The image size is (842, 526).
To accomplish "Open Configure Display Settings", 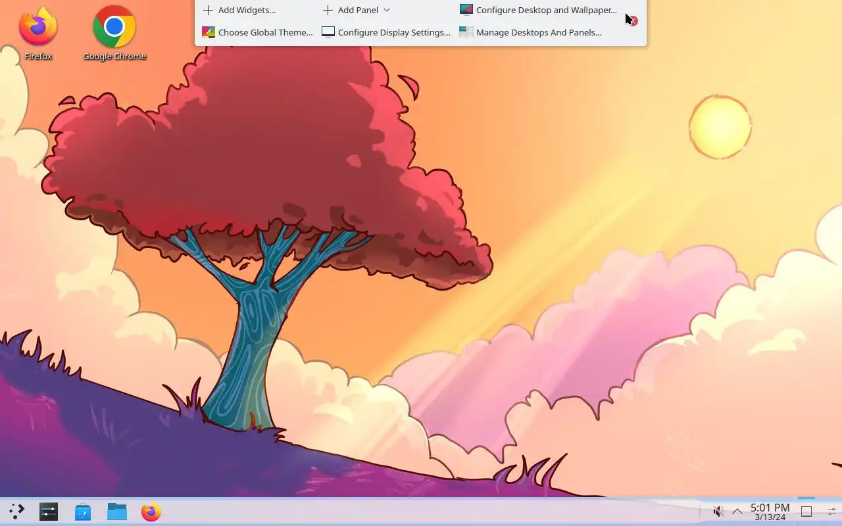I will coord(386,32).
